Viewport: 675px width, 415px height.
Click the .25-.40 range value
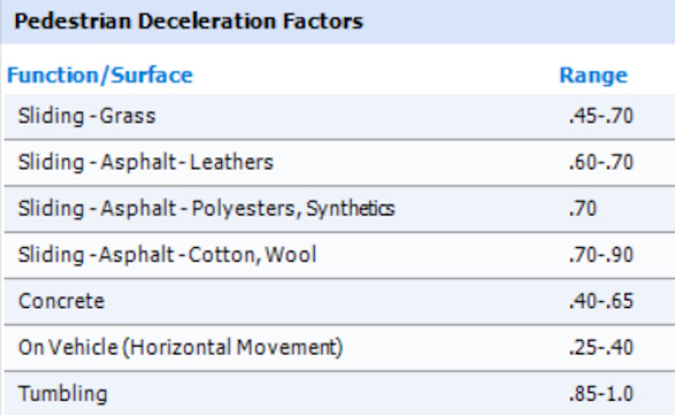[x=600, y=347]
